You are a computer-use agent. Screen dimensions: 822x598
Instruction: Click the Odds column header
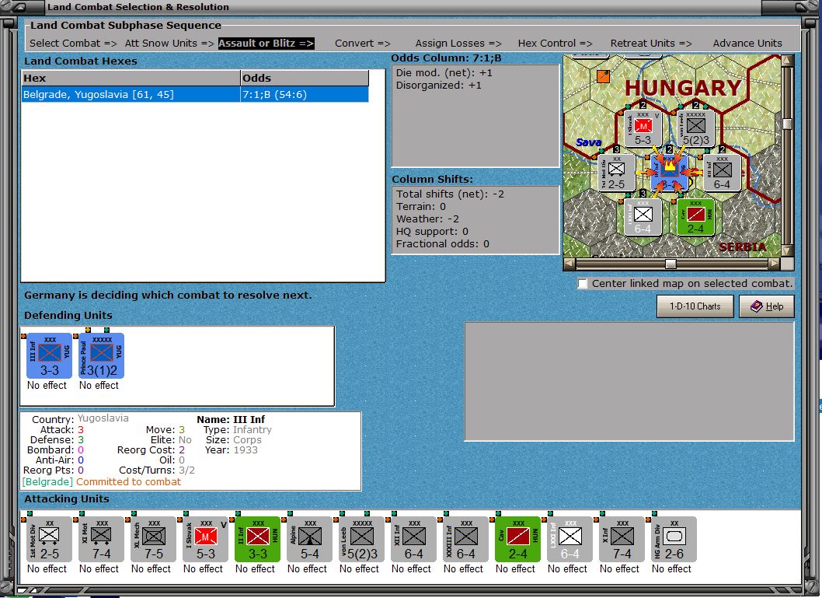(305, 79)
